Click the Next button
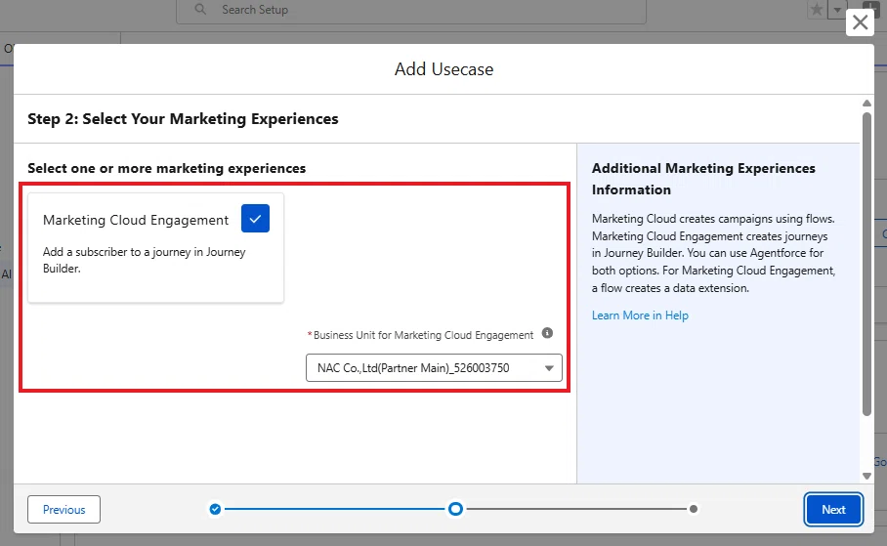Screen dimensions: 887x546 [833, 509]
